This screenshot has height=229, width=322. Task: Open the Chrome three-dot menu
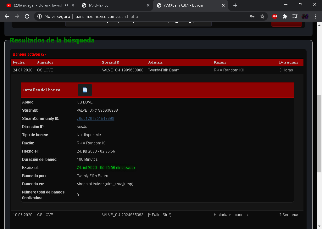tap(315, 16)
